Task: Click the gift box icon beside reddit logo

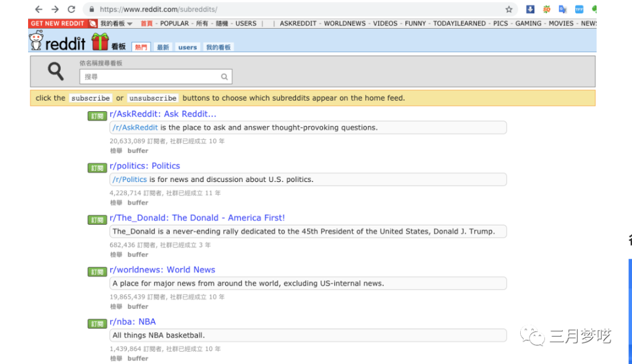Action: (100, 42)
